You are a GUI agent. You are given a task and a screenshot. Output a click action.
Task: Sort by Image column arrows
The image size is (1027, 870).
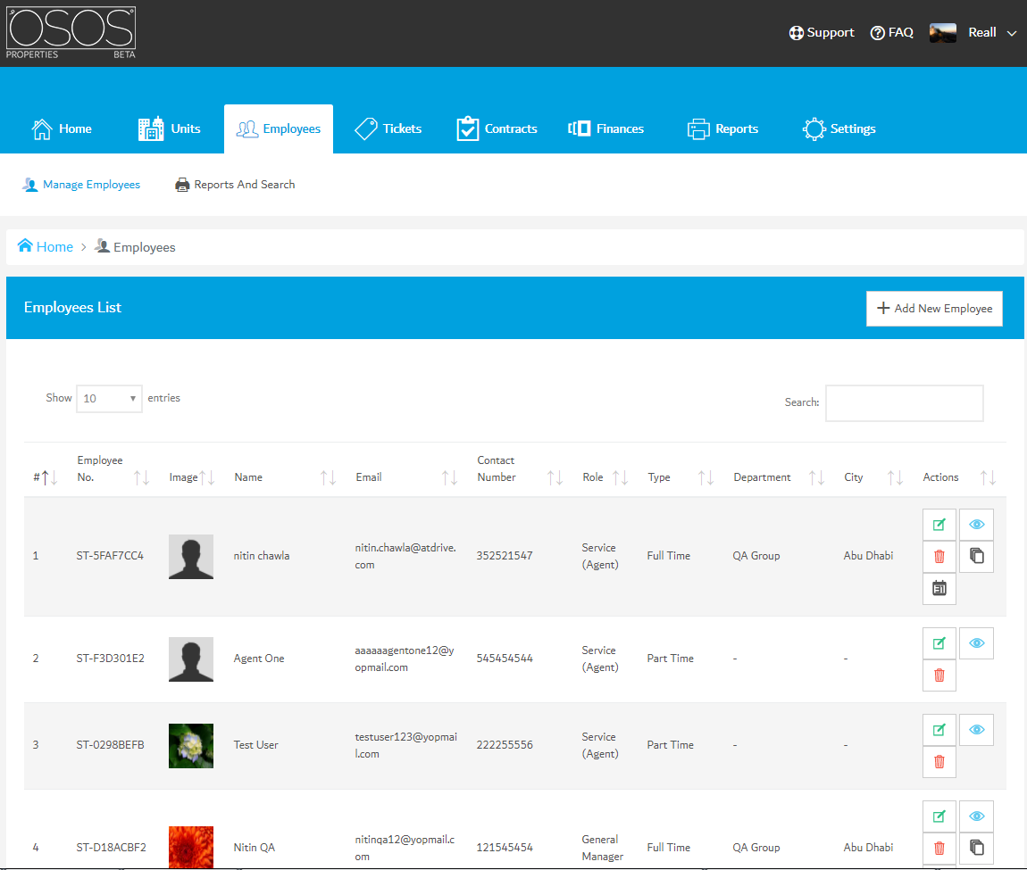pos(207,478)
